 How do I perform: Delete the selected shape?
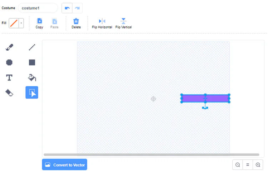(76, 23)
